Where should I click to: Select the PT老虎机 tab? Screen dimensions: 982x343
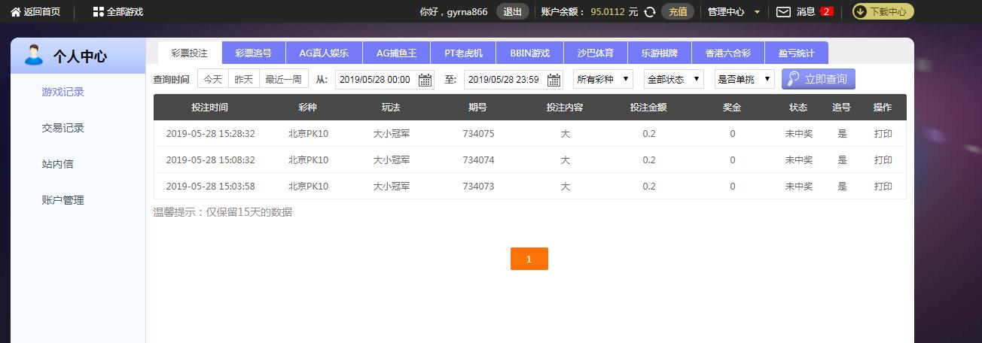click(463, 53)
